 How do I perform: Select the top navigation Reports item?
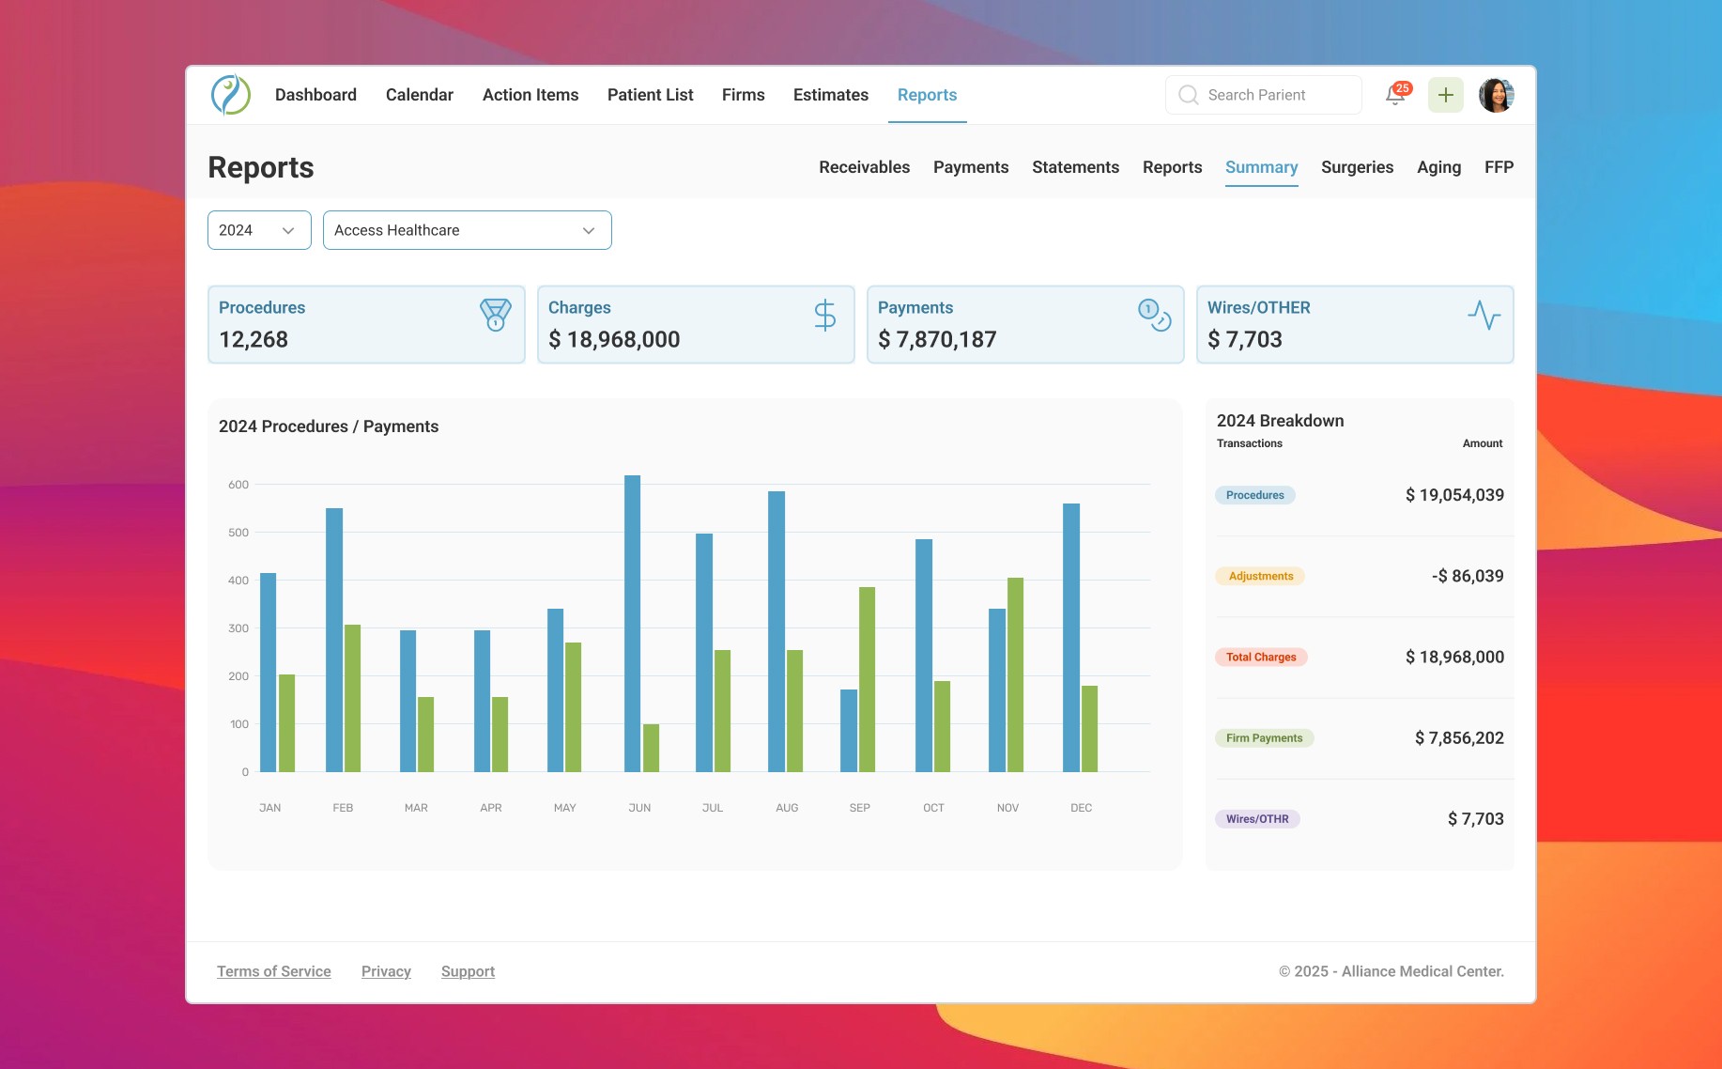(x=928, y=95)
